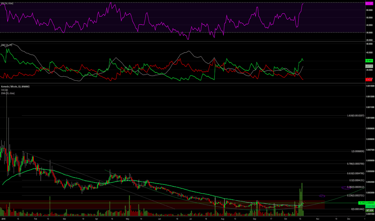Click the May label on time axis
Image resolution: width=375 pixels, height=221 pixels.
(128, 219)
